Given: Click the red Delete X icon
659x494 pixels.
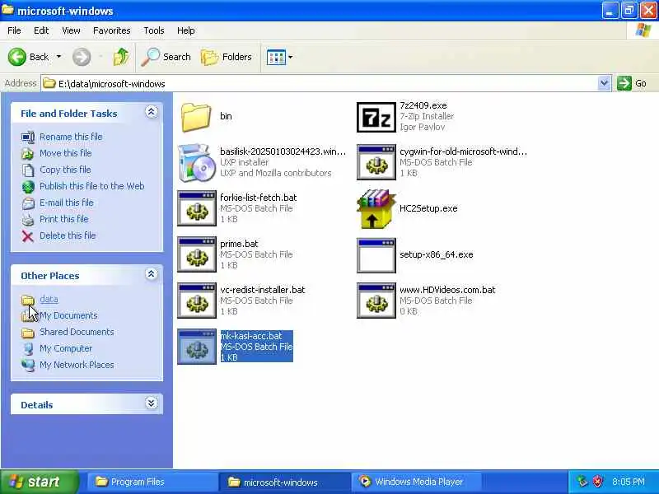Looking at the screenshot, I should [x=28, y=236].
